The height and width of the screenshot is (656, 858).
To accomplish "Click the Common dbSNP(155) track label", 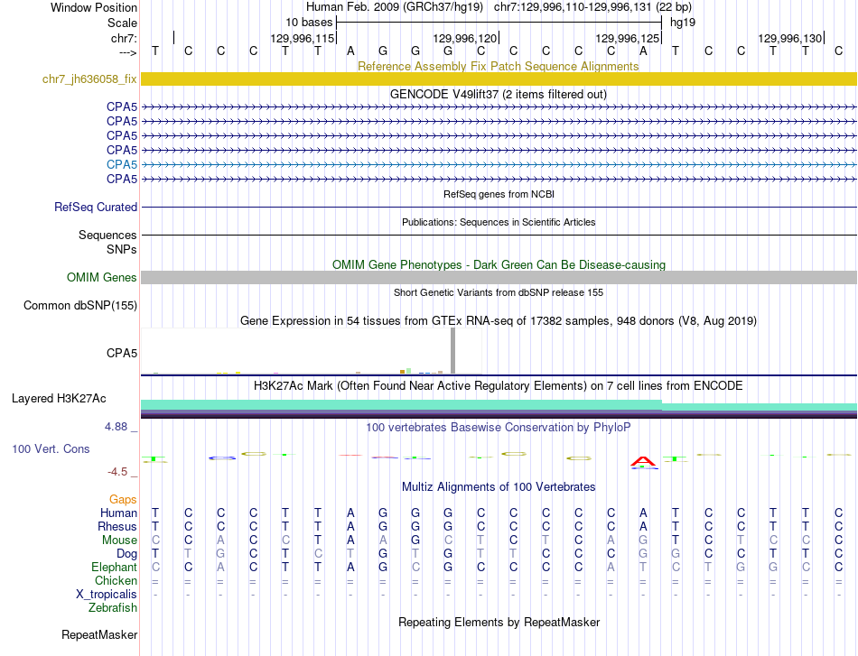I will (79, 306).
